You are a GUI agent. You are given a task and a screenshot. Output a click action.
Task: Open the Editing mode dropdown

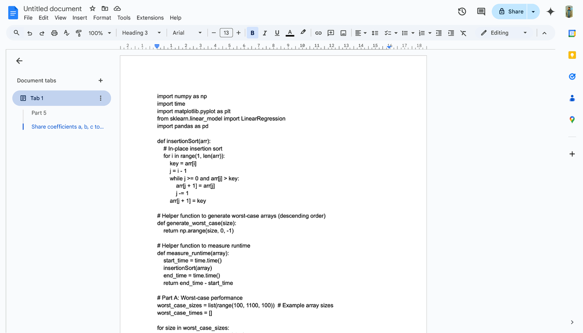point(504,33)
